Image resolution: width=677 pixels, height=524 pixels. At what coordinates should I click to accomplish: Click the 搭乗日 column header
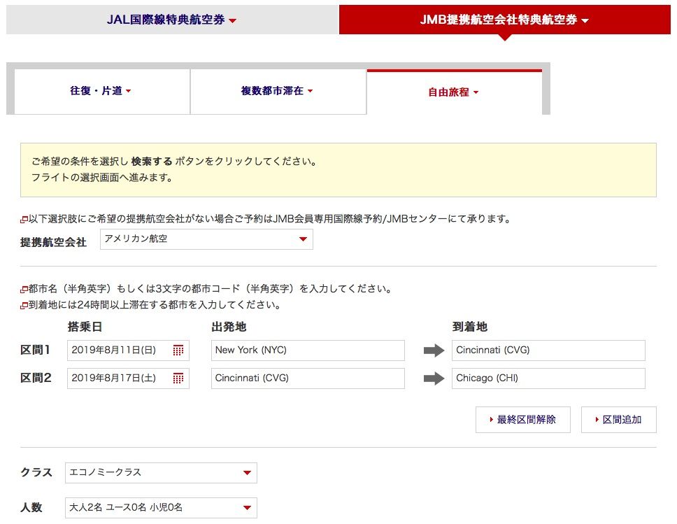[x=85, y=327]
